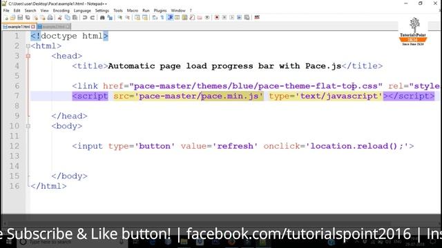Open the Search menu
The width and height of the screenshot is (442, 248).
(x=30, y=10)
